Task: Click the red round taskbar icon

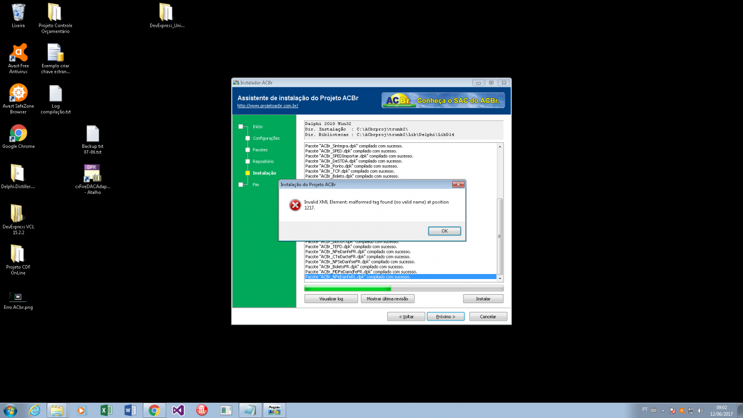Action: [202, 410]
